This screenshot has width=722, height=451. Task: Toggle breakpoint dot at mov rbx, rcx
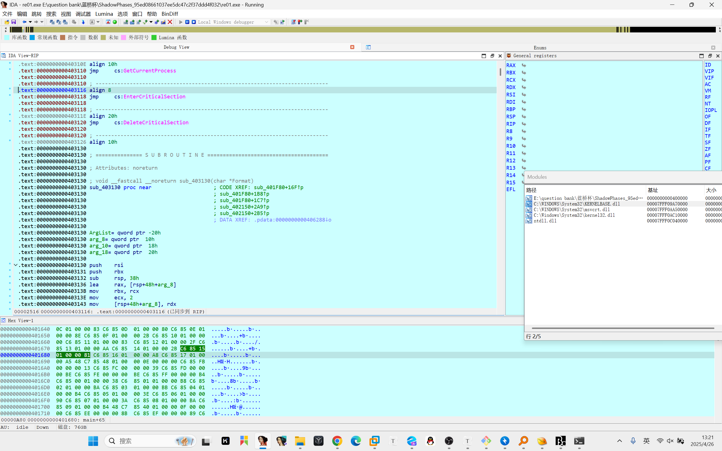coord(10,290)
